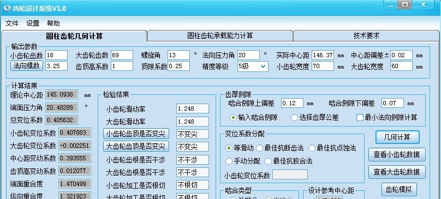Click the 法向模数 value field 3.25
This screenshot has width=441, height=199.
tap(57, 66)
